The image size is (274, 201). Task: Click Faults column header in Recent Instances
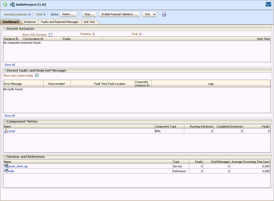pos(83,39)
